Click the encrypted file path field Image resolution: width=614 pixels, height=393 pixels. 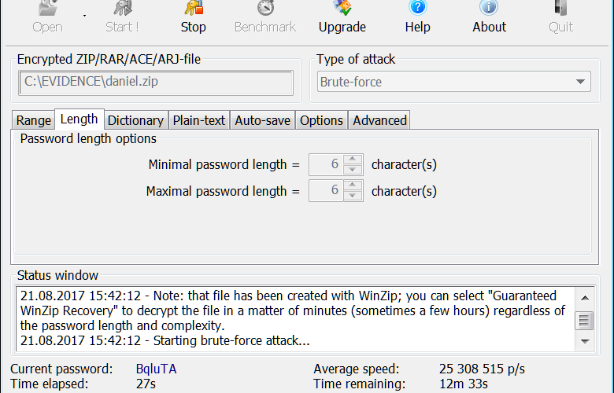coord(156,82)
